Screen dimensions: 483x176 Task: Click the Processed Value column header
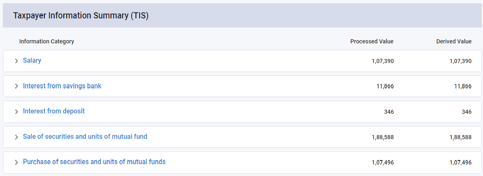(372, 41)
